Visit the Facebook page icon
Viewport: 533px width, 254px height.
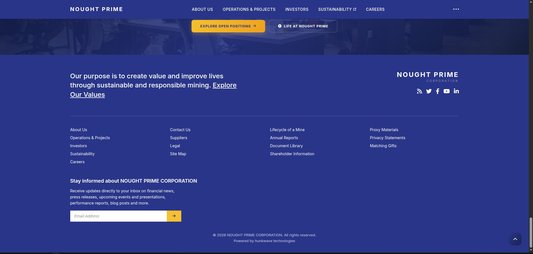tap(438, 91)
